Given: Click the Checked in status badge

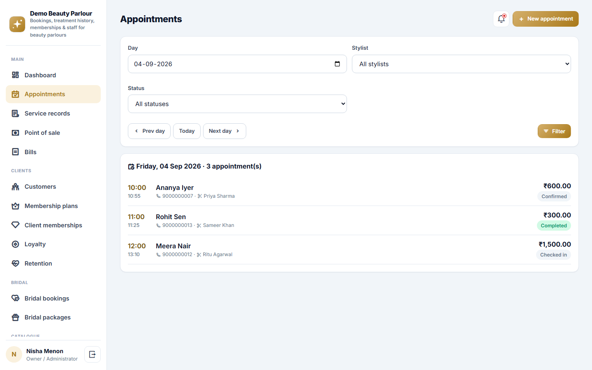Looking at the screenshot, I should (x=553, y=255).
